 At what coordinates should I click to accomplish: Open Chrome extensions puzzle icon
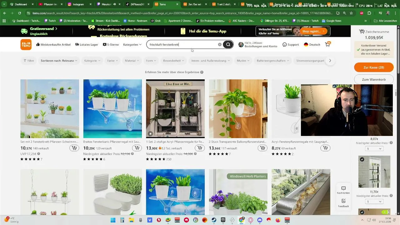(x=369, y=13)
